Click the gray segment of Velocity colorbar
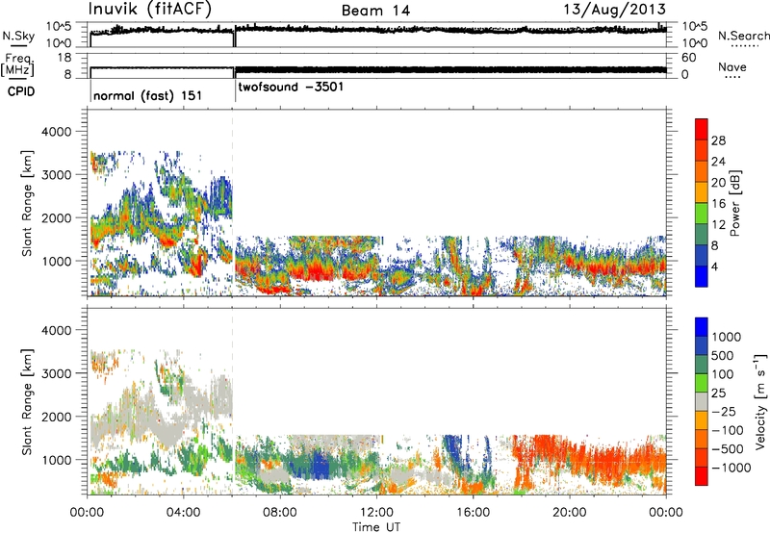Image resolution: width=770 pixels, height=533 pixels. point(702,401)
